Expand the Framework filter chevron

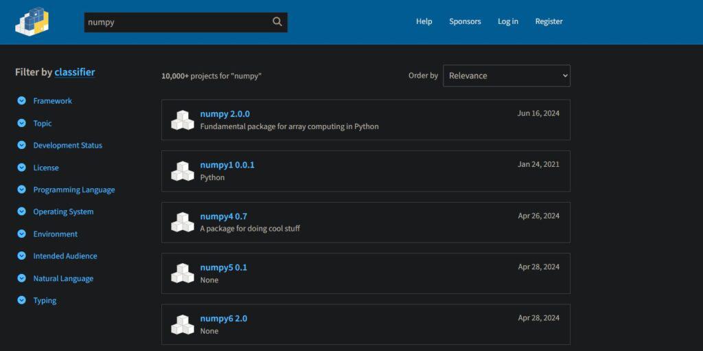[x=21, y=100]
